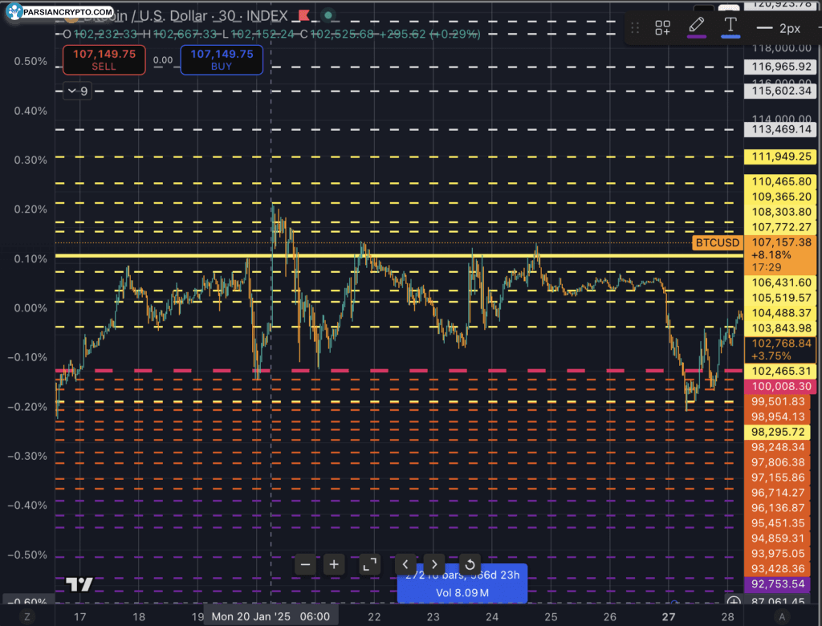Toggle auto scale A button at bottom-right
This screenshot has width=822, height=626.
782,617
